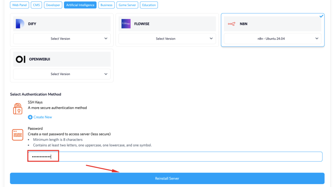Open the OPENWEBUI Select Version dropdown
Screen dimensions: 336x187
click(62, 74)
